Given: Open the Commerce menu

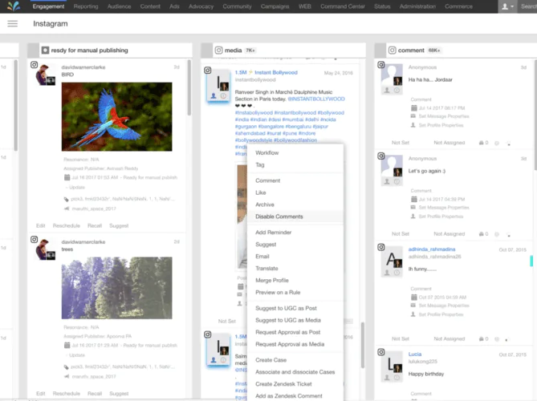Looking at the screenshot, I should (x=458, y=6).
